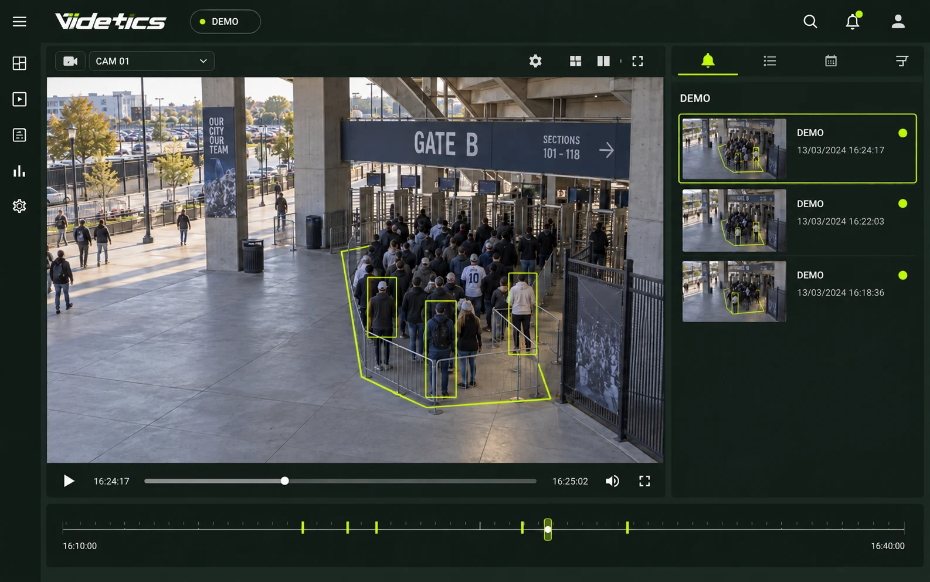930x582 pixels.
Task: Open the filter tab in the right panel
Action: (902, 61)
